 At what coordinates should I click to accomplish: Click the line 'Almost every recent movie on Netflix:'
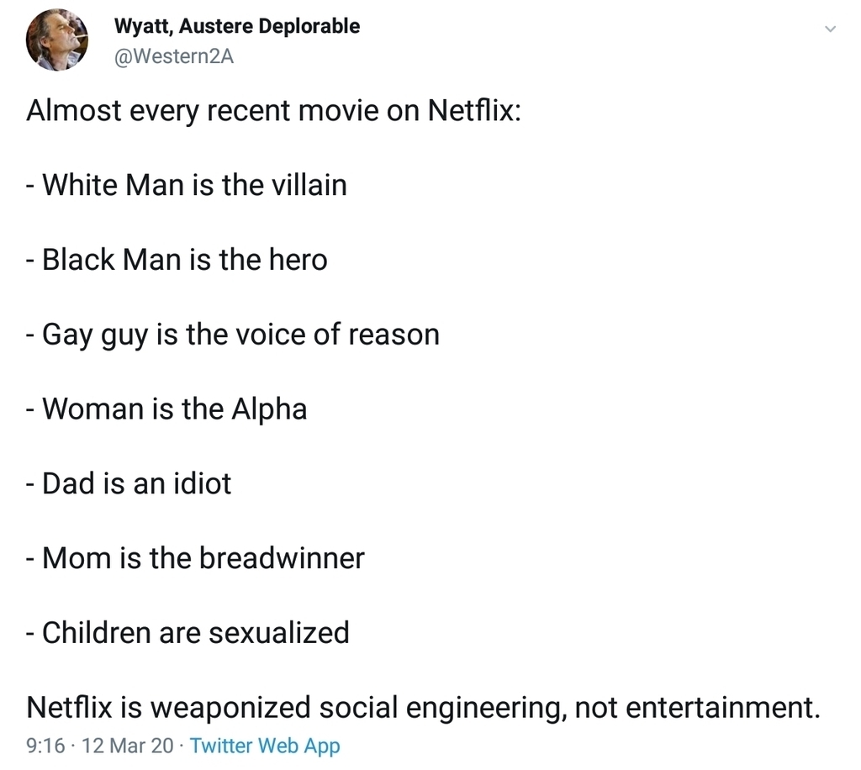click(x=273, y=110)
